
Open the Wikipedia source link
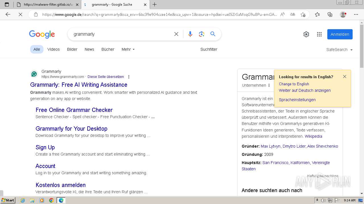coord(313,136)
